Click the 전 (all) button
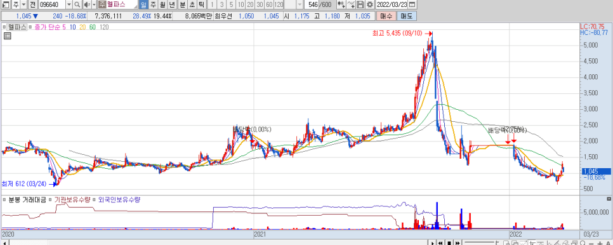 click(x=32, y=4)
